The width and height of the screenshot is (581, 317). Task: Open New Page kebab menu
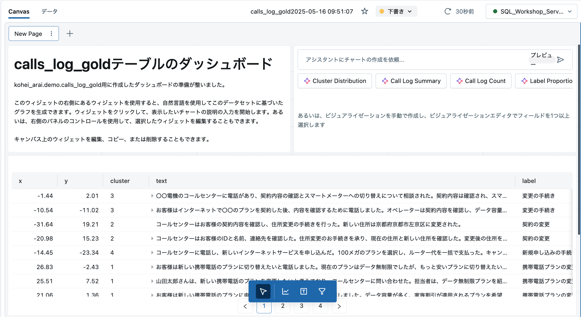pos(51,34)
